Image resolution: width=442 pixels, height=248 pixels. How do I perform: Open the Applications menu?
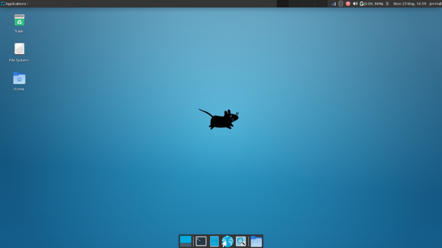coord(13,3)
